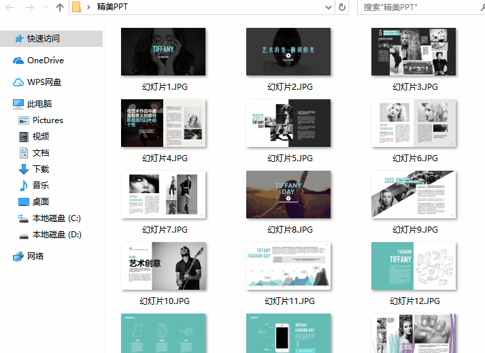The height and width of the screenshot is (353, 485).
Task: Open 视频 folder in sidebar
Action: [x=41, y=137]
